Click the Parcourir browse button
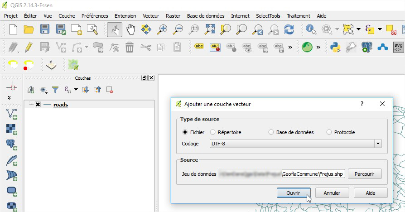The width and height of the screenshot is (405, 212). click(364, 174)
